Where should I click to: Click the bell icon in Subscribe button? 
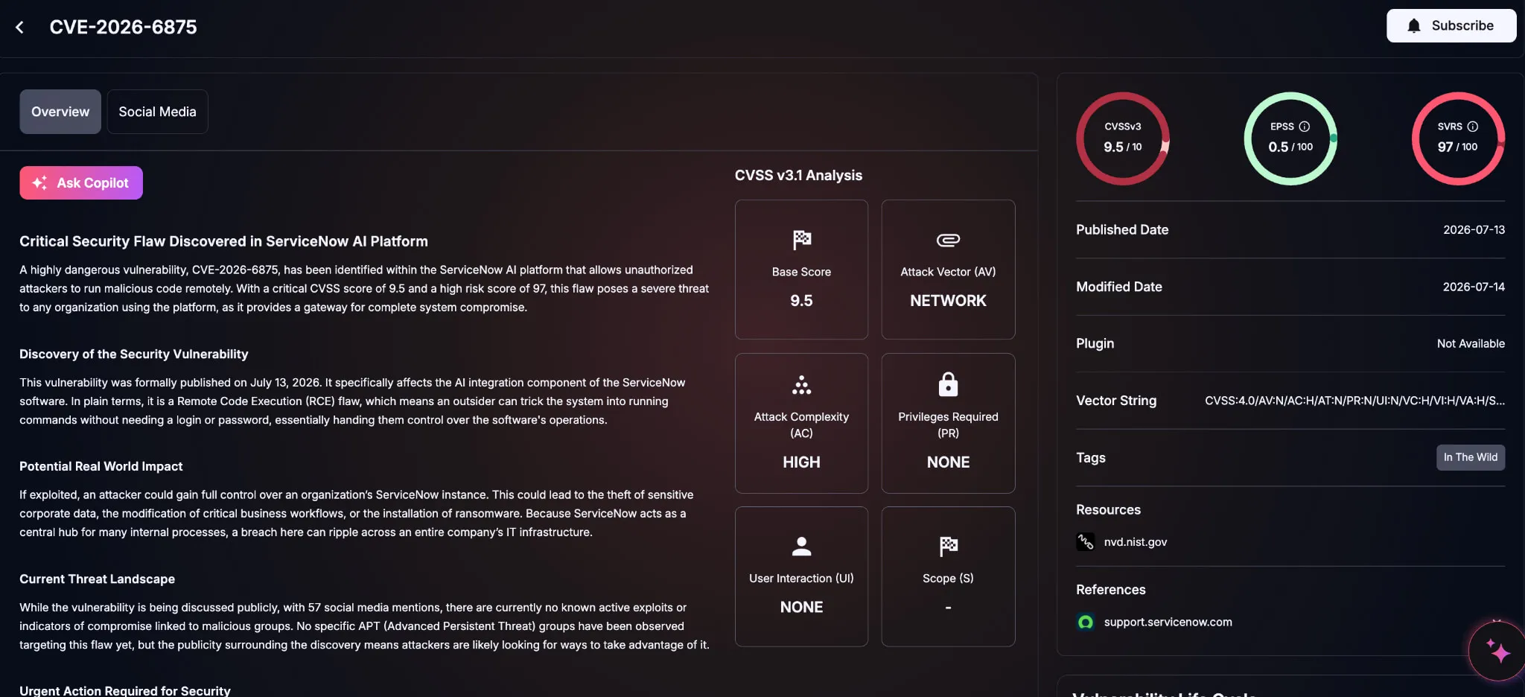[1413, 26]
